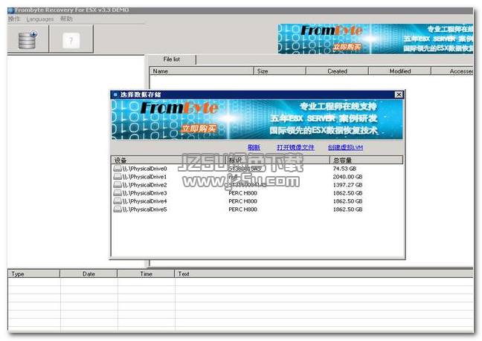Click the open datastore database toolbar icon
The height and width of the screenshot is (341, 482).
28,39
